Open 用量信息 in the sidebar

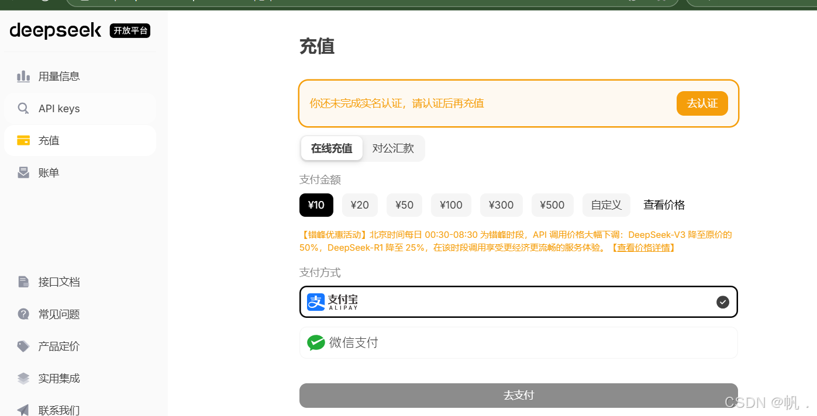click(x=80, y=76)
